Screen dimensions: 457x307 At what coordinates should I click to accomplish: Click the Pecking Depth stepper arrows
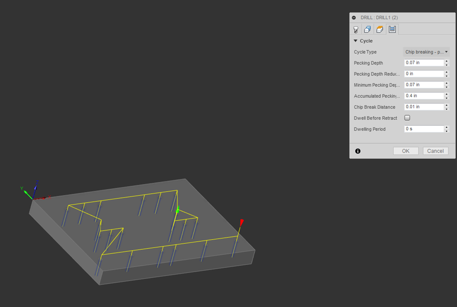(446, 63)
